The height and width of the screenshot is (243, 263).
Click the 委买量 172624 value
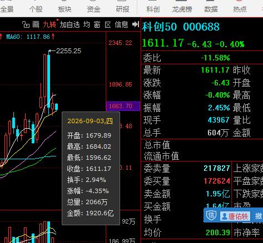217,181
